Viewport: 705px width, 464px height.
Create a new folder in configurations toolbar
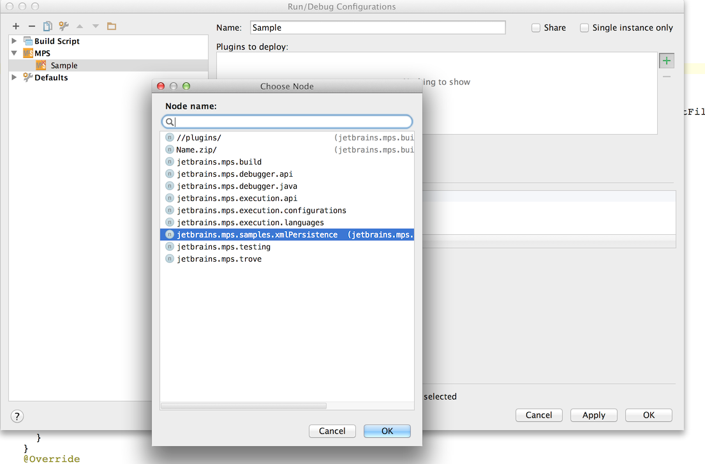(112, 27)
